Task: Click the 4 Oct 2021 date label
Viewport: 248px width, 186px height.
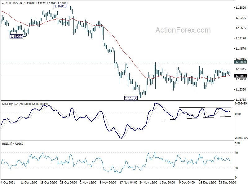Action: tap(8, 182)
